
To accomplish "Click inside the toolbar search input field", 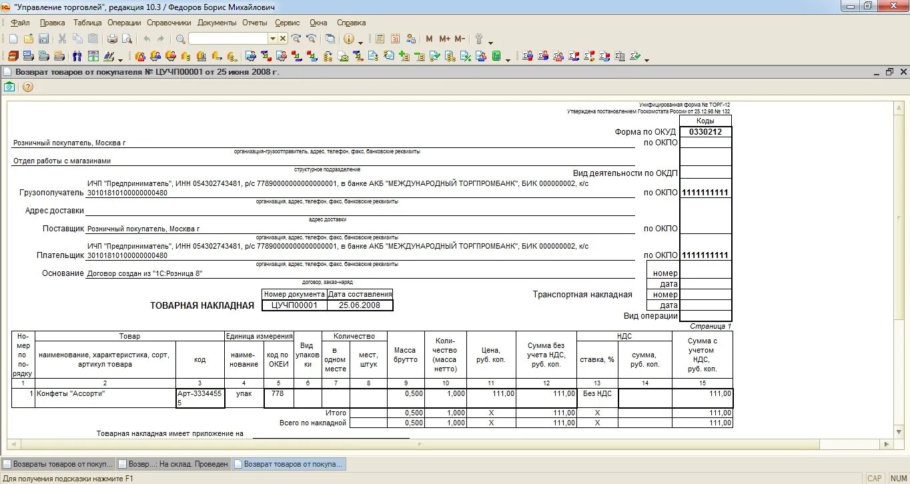I will (x=228, y=39).
